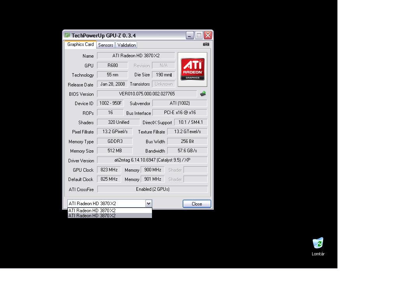This screenshot has height=299, width=399.
Task: Click the Bandwidth value 57.6 GB/s
Action: click(x=187, y=151)
